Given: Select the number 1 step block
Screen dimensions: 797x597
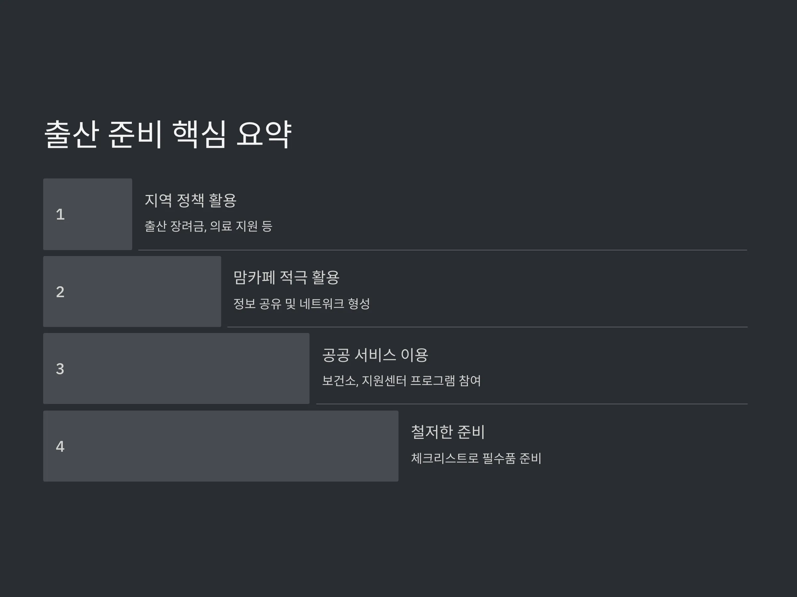Looking at the screenshot, I should coord(88,214).
